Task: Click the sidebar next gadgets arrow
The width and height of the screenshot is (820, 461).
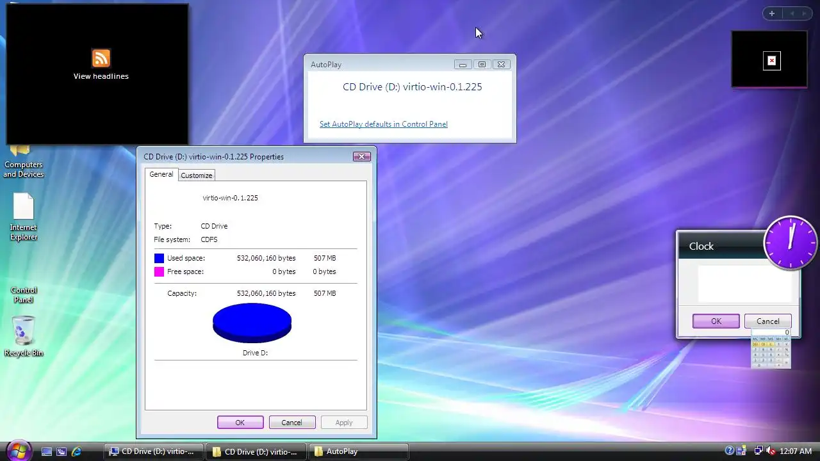Action: point(805,13)
